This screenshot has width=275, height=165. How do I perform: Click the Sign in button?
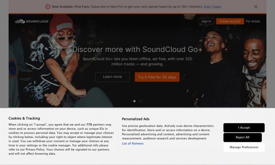click(x=206, y=21)
